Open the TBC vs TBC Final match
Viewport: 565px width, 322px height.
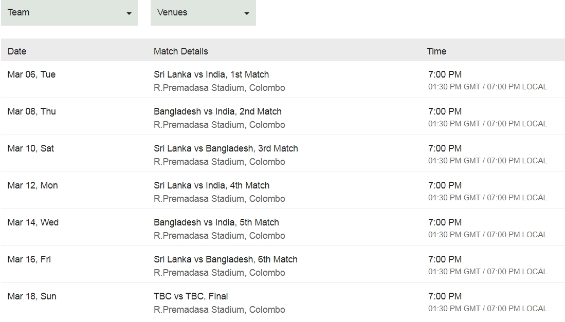(191, 296)
